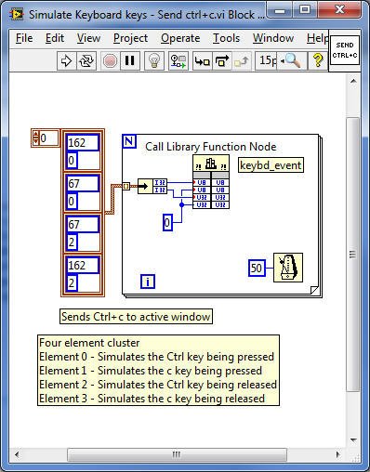Select the 50 millisecond constant

257,268
